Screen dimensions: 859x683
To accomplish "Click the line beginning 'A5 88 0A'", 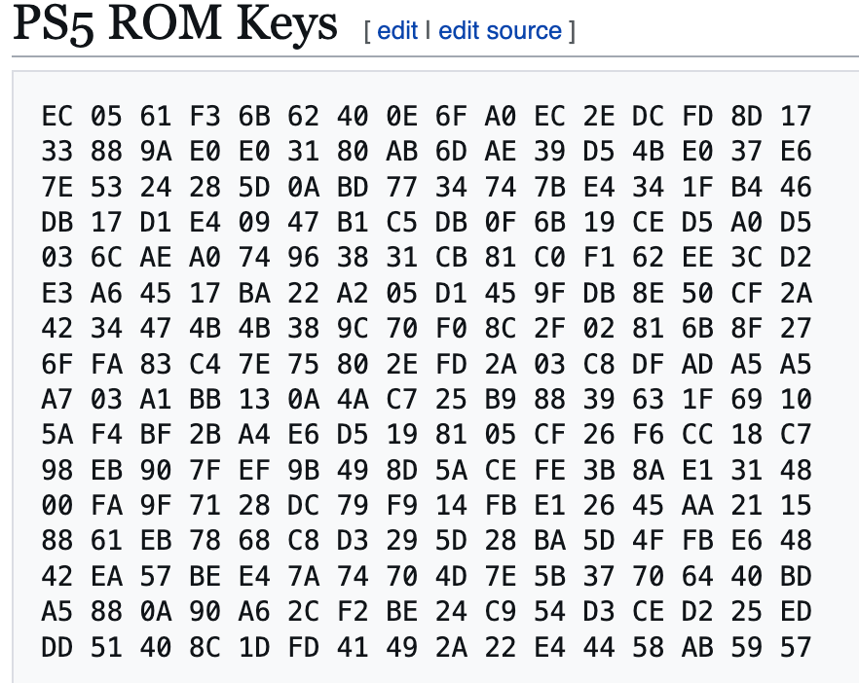I will [426, 611].
